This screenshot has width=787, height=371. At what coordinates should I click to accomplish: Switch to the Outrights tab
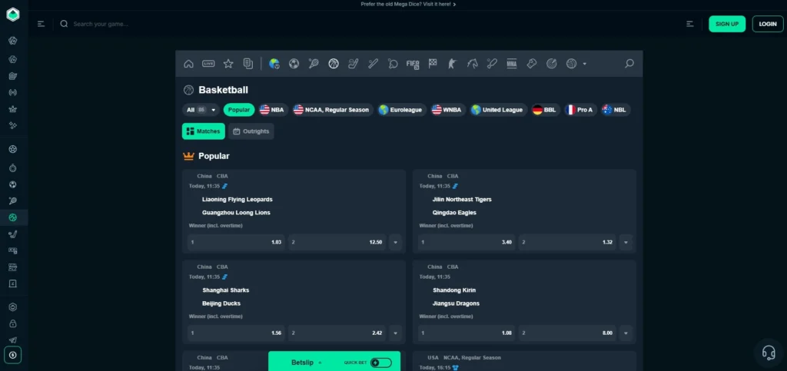[x=251, y=131]
